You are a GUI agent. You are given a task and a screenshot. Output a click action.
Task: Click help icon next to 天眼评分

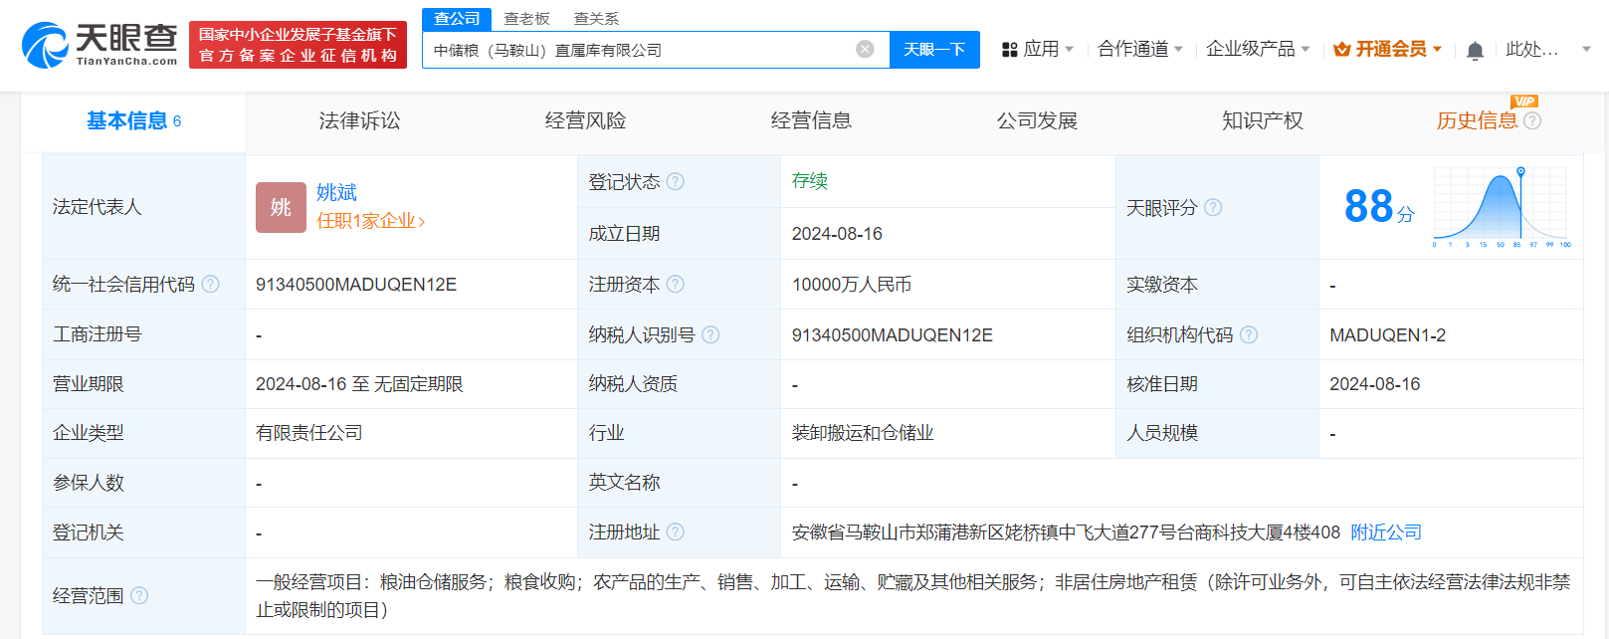(x=1213, y=207)
